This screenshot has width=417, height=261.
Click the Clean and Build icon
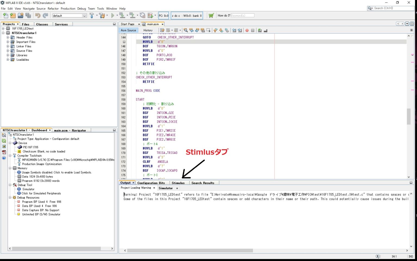click(102, 16)
